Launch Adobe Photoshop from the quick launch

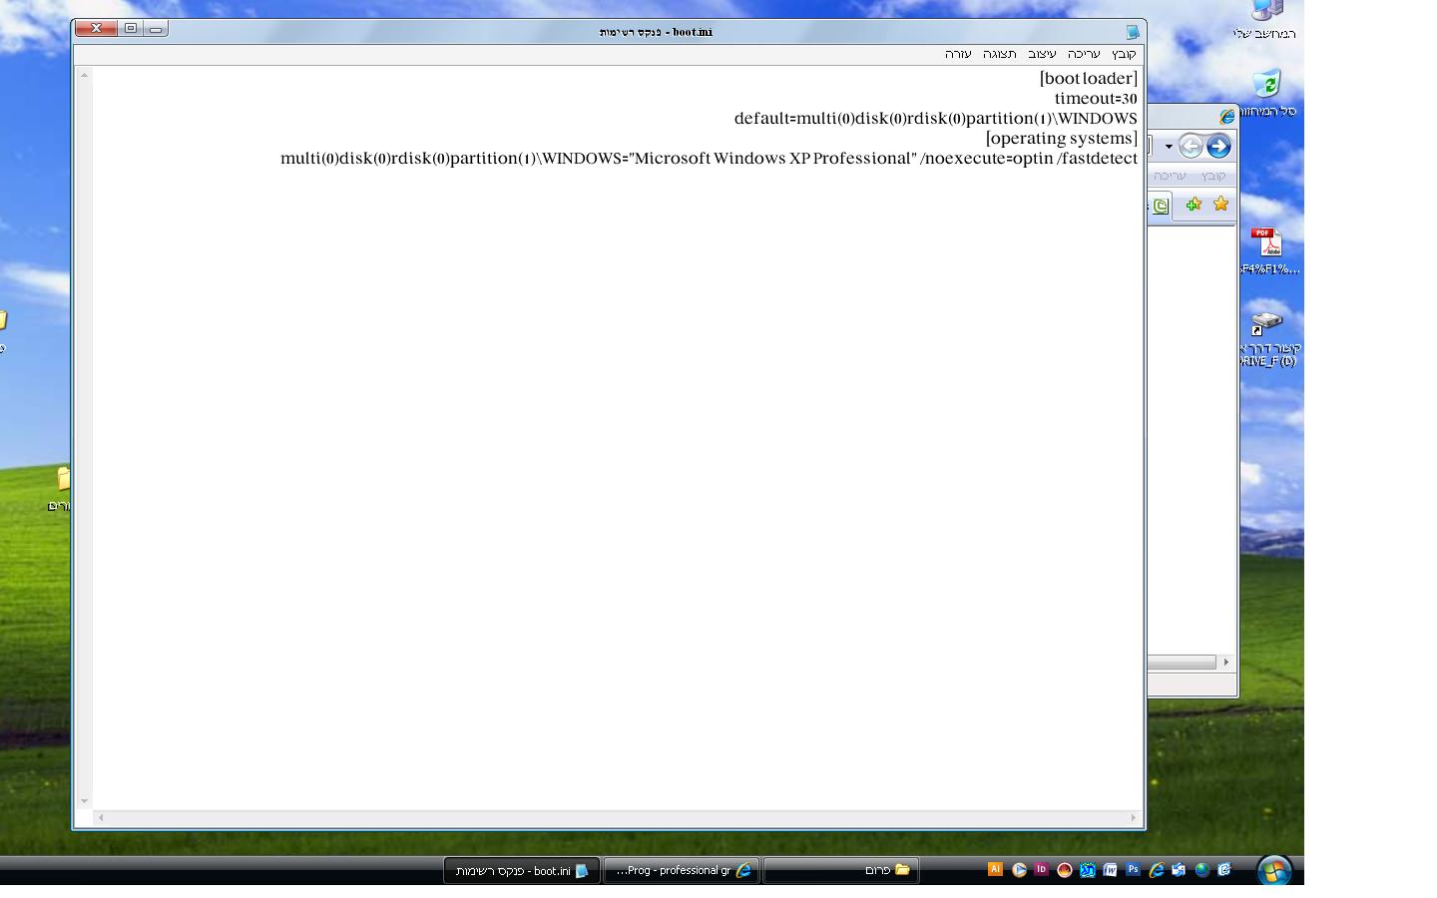click(1133, 870)
